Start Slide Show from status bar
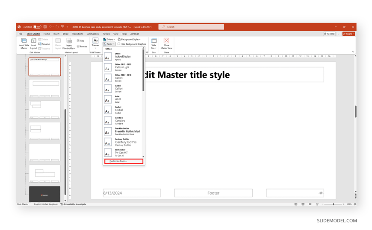 (317, 204)
